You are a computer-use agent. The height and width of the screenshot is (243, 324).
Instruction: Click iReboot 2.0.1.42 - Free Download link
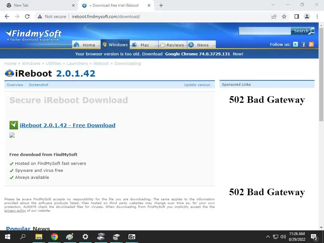68,125
